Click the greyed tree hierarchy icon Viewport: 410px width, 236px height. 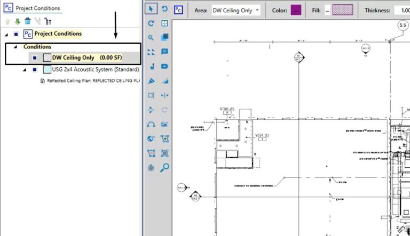coord(38,21)
